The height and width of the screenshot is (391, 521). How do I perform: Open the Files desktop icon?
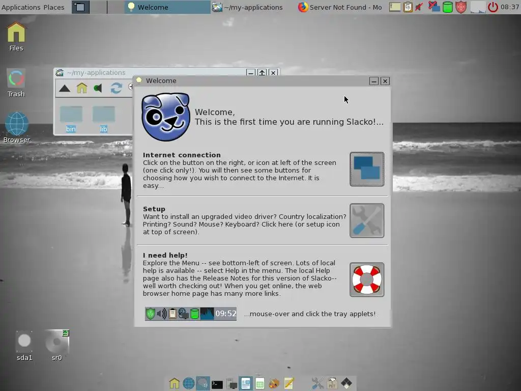[x=16, y=37]
